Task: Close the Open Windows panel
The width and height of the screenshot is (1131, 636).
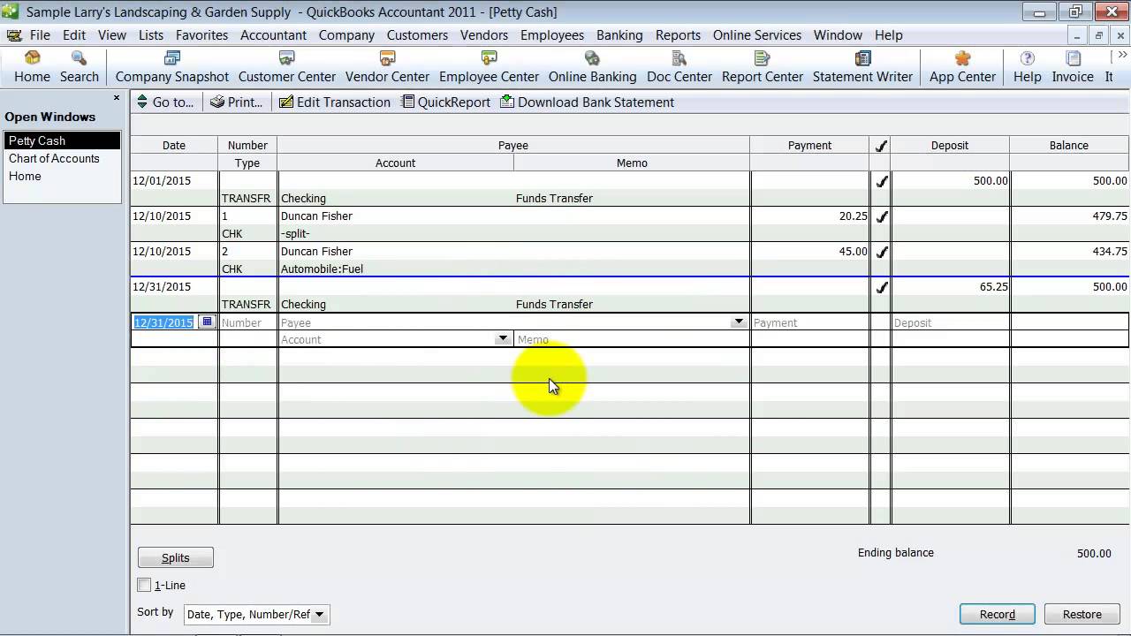Action: click(x=117, y=97)
